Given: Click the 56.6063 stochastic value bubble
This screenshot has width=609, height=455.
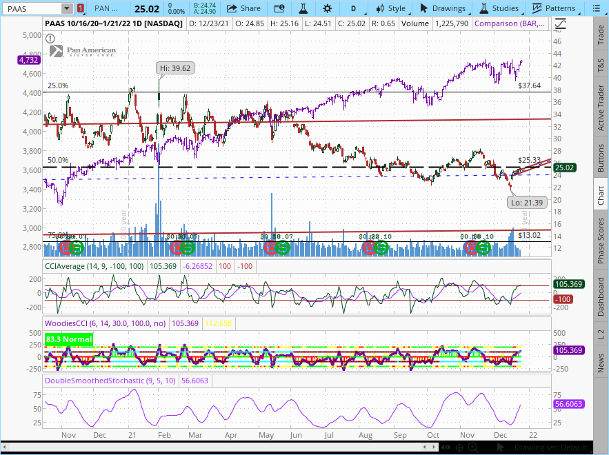Looking at the screenshot, I should tap(568, 404).
